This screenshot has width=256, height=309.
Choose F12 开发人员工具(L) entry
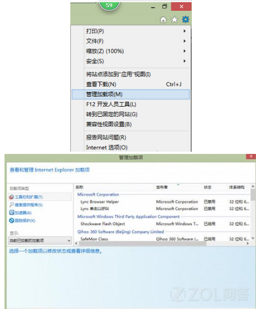click(131, 104)
